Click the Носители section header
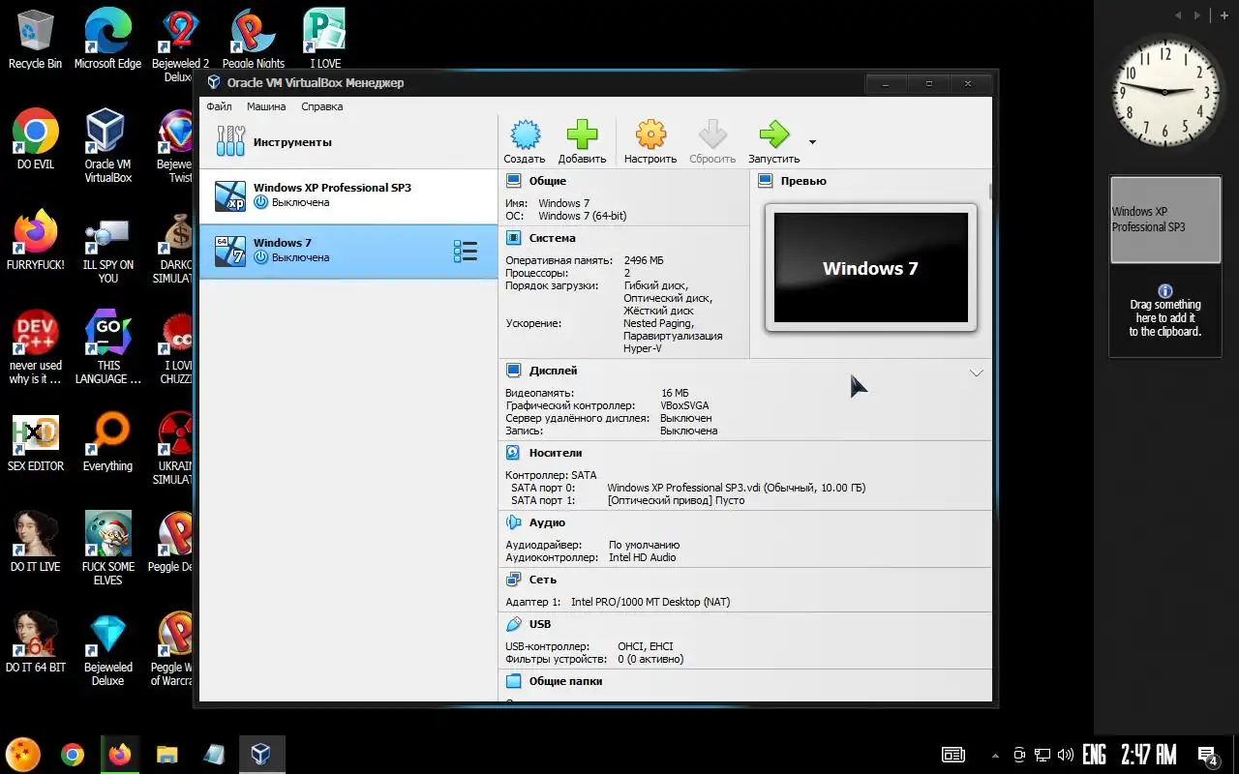1239x774 pixels. [x=556, y=453]
